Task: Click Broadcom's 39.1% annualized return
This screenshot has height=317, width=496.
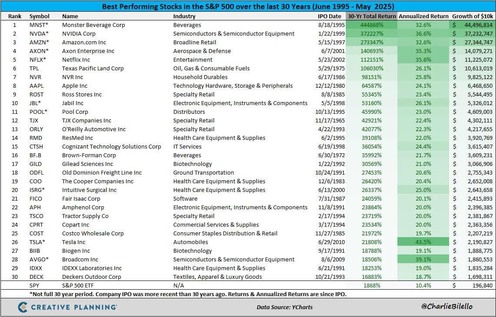Action: pyautogui.click(x=423, y=260)
